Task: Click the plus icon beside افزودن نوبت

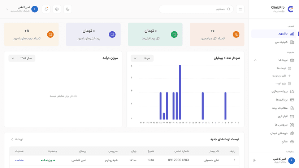Action: (x=290, y=76)
